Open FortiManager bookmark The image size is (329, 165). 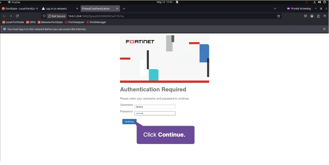[x=96, y=22]
